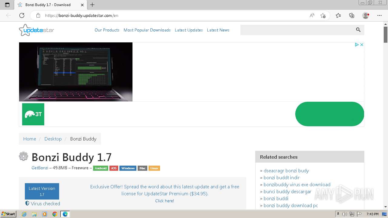Image resolution: width=388 pixels, height=218 pixels.
Task: Click Latest Version 1.7 button
Action: (x=42, y=191)
